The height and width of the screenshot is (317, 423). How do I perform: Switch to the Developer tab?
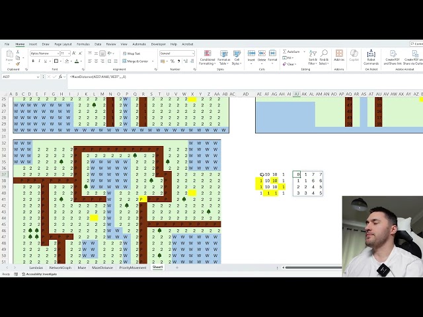coord(158,44)
